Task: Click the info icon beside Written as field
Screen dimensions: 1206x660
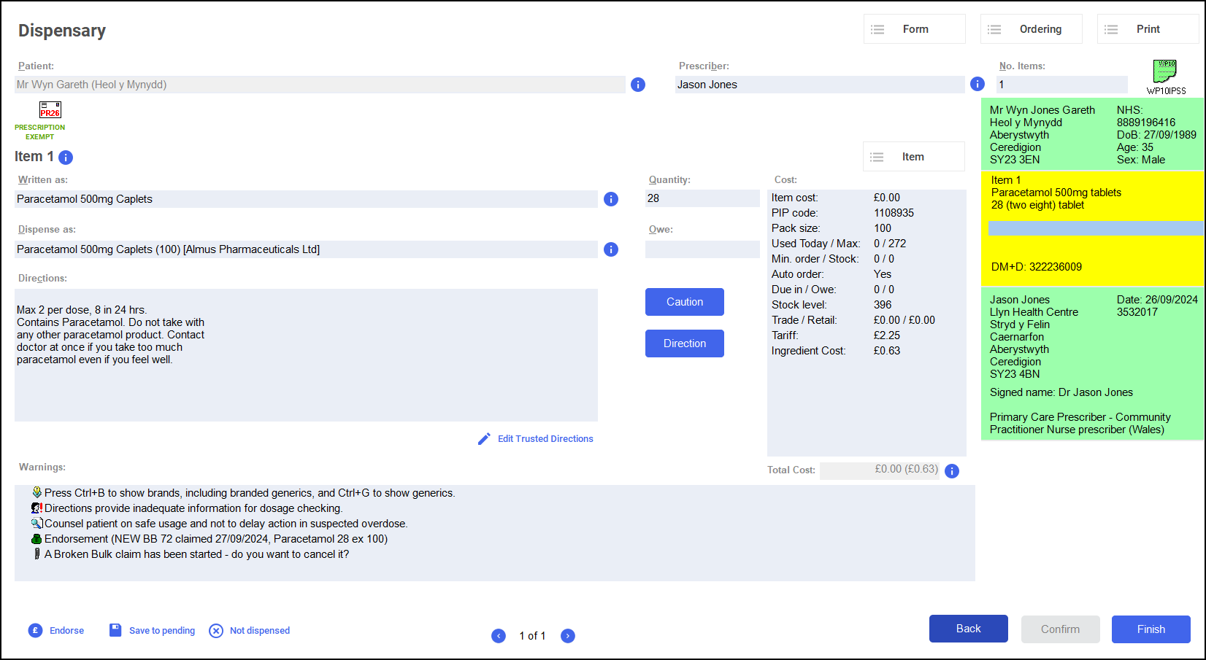Action: point(611,199)
